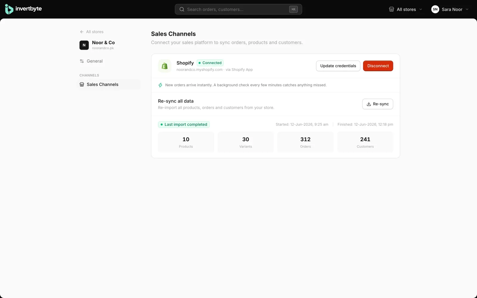Click the SN user avatar
Image resolution: width=477 pixels, height=298 pixels.
(x=435, y=9)
